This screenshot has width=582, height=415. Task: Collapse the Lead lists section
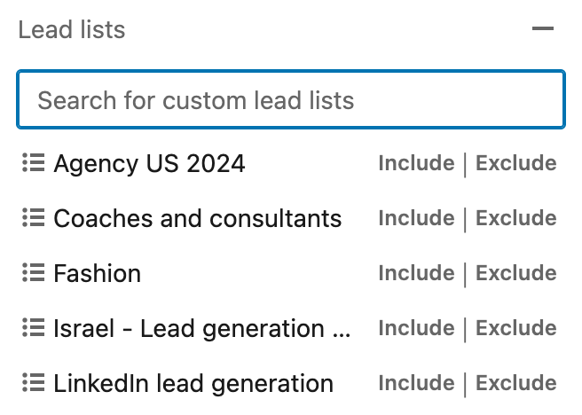[543, 28]
